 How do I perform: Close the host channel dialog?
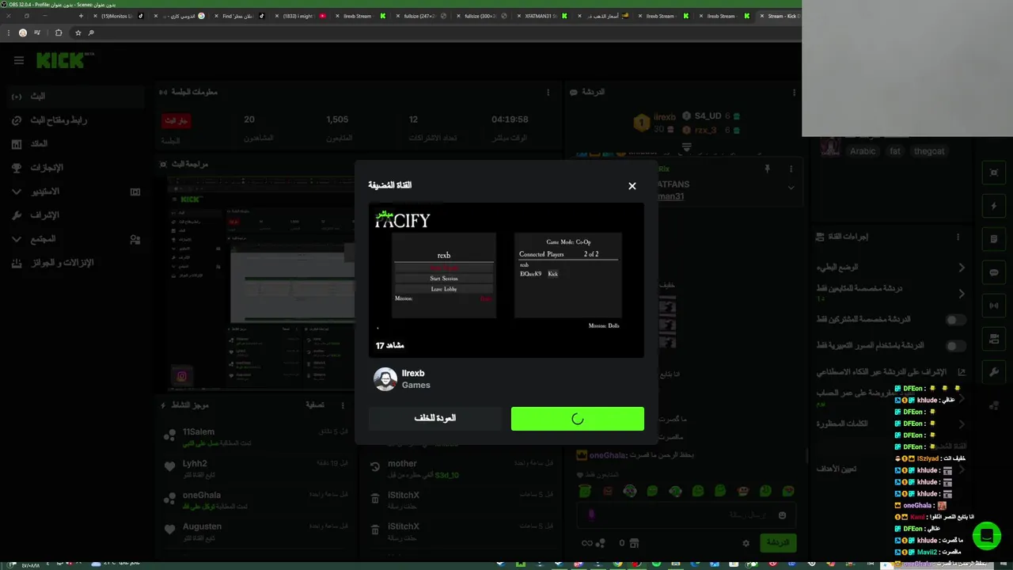(632, 186)
